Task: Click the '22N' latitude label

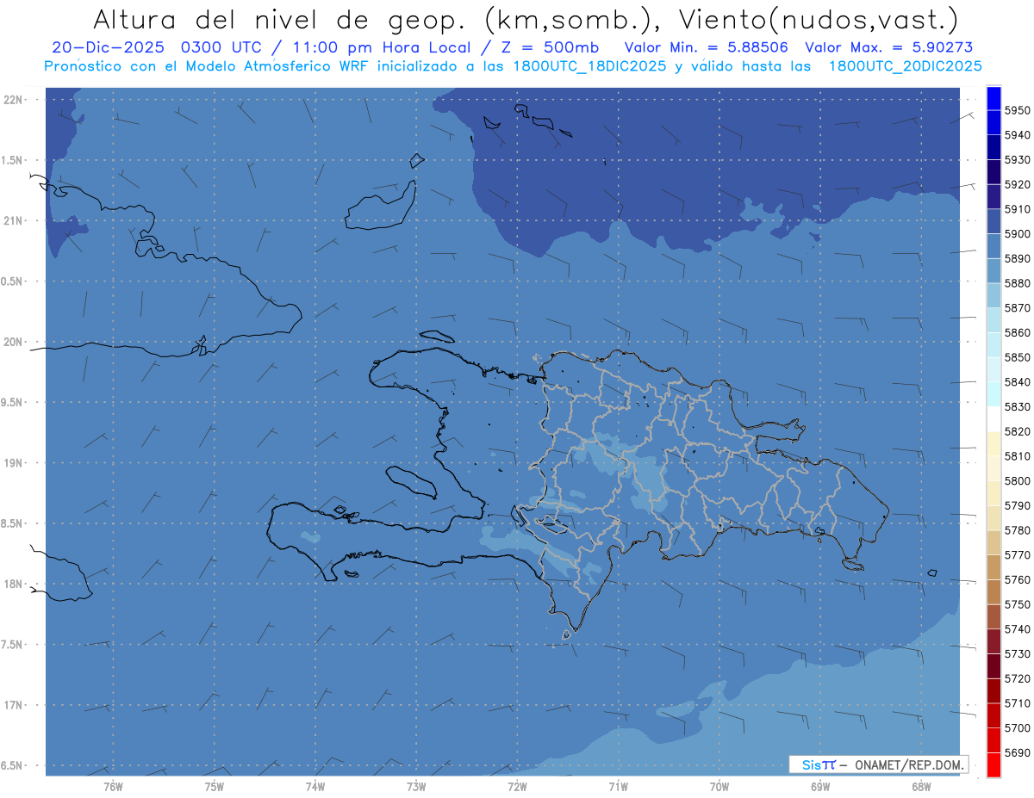Action: [12, 100]
